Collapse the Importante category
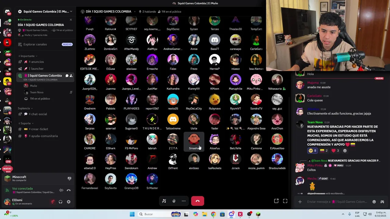 [28, 56]
